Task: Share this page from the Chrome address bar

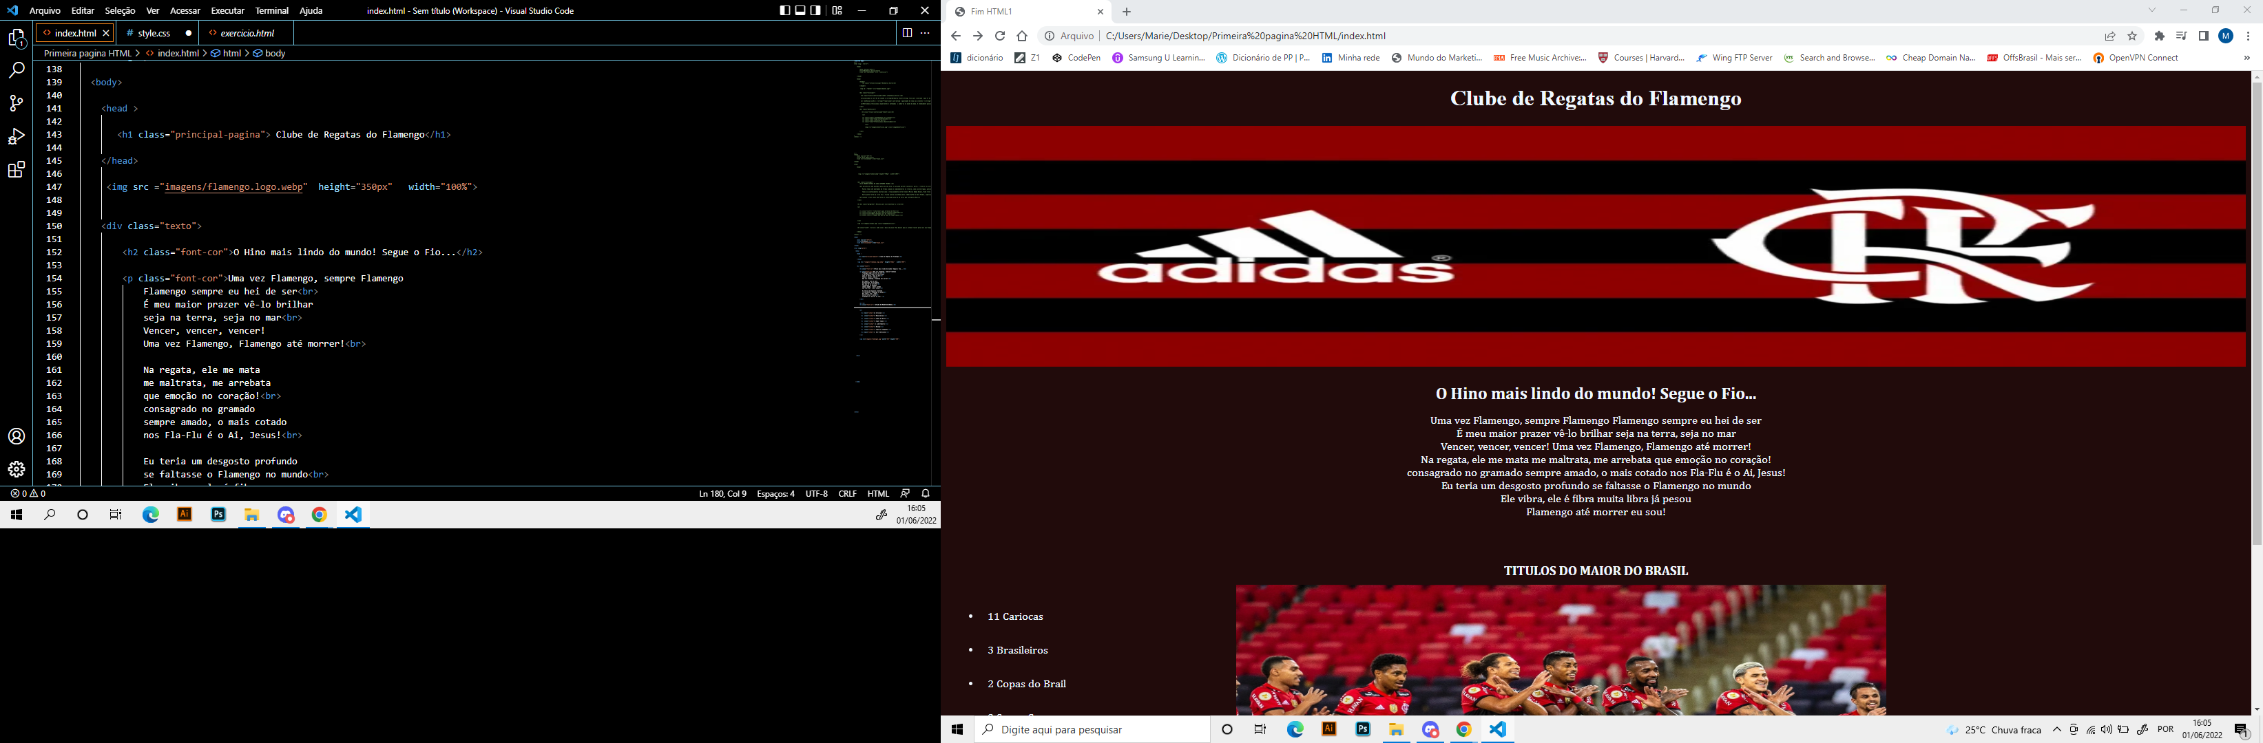Action: pyautogui.click(x=2110, y=36)
